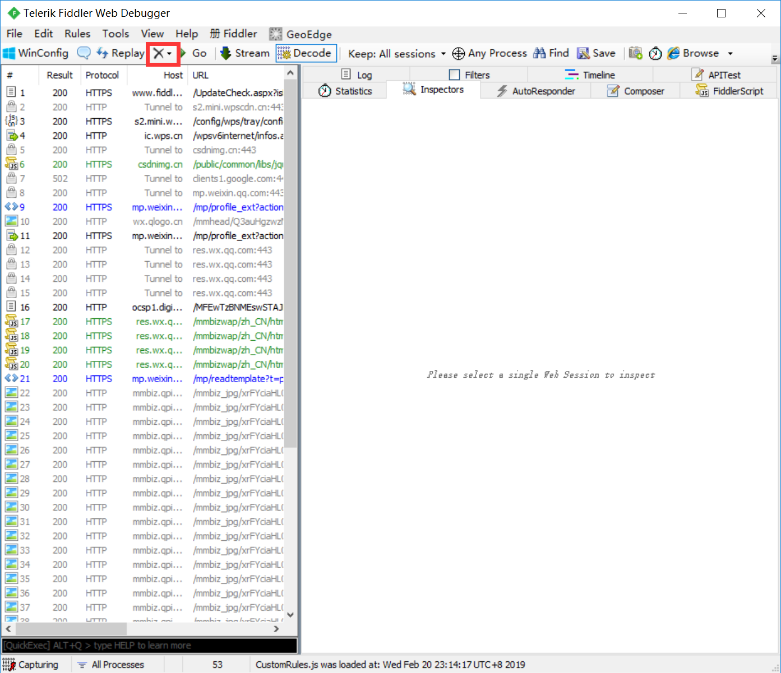Switch to the Statistics tab

345,91
